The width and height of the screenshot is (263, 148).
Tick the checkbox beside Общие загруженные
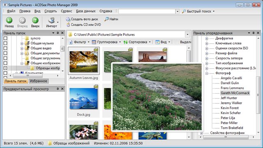point(5,58)
